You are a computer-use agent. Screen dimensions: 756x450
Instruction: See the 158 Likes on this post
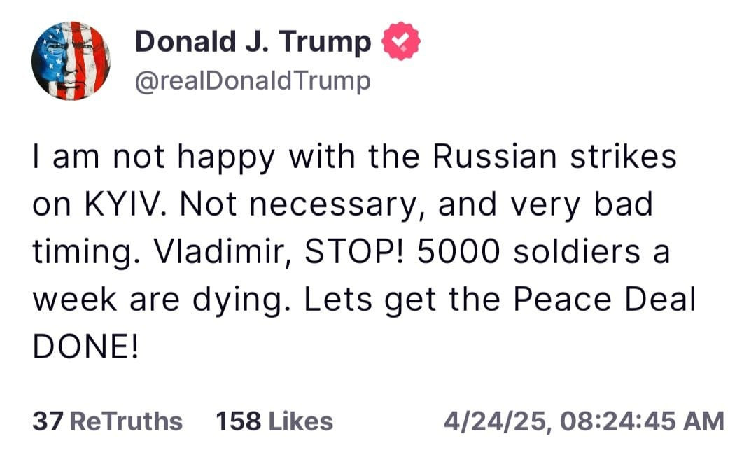coord(274,421)
